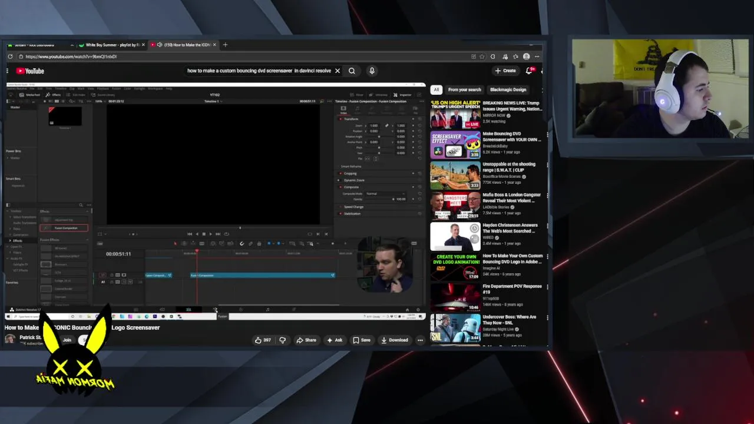Select the Blackmagic Design chip
This screenshot has width=754, height=424.
coord(508,90)
